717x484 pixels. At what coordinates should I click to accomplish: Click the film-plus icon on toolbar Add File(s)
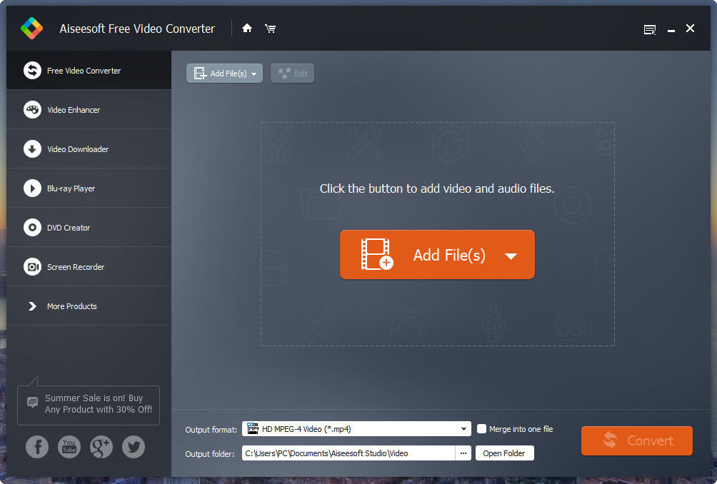pos(200,73)
